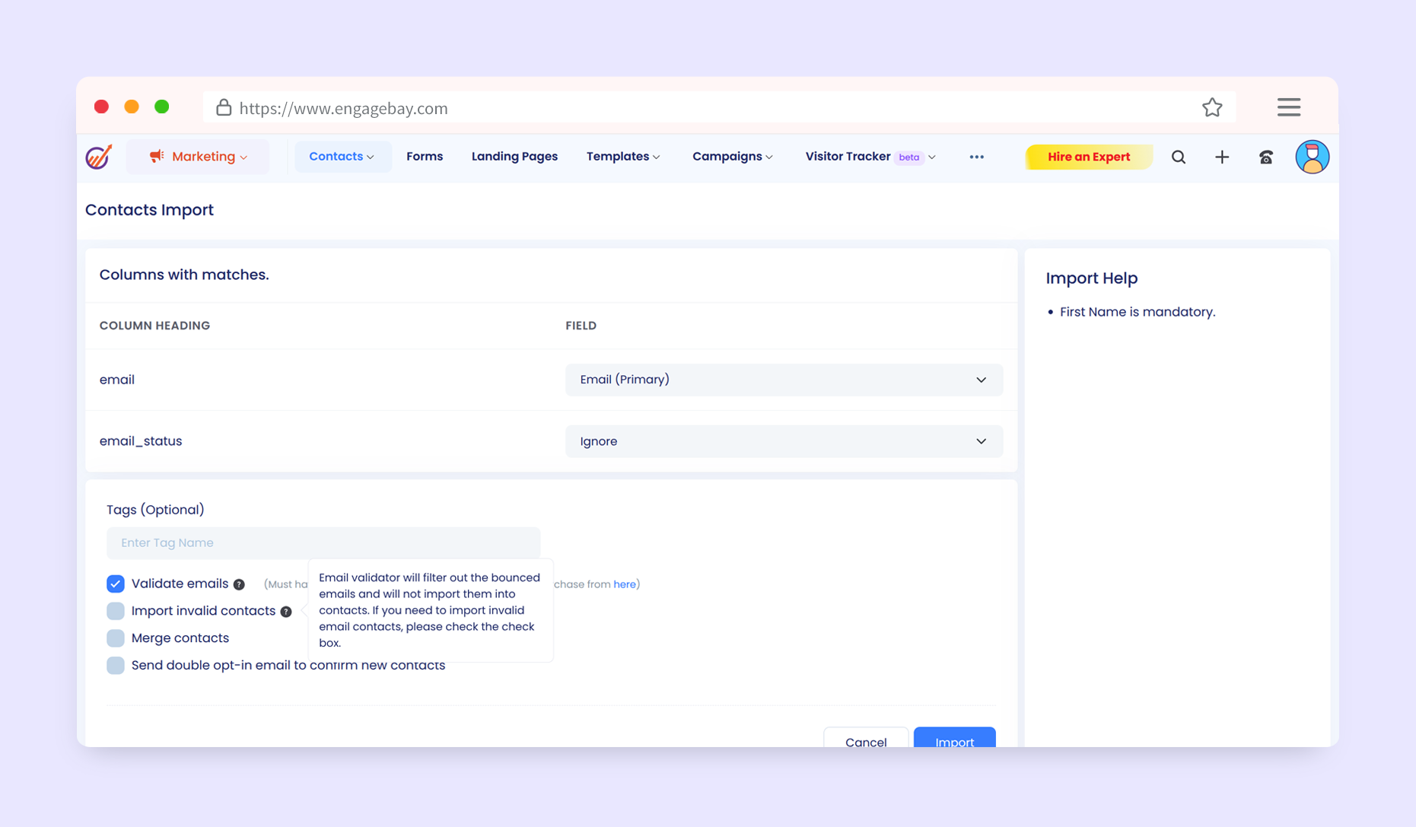Check Send double opt-in email option

(x=116, y=665)
